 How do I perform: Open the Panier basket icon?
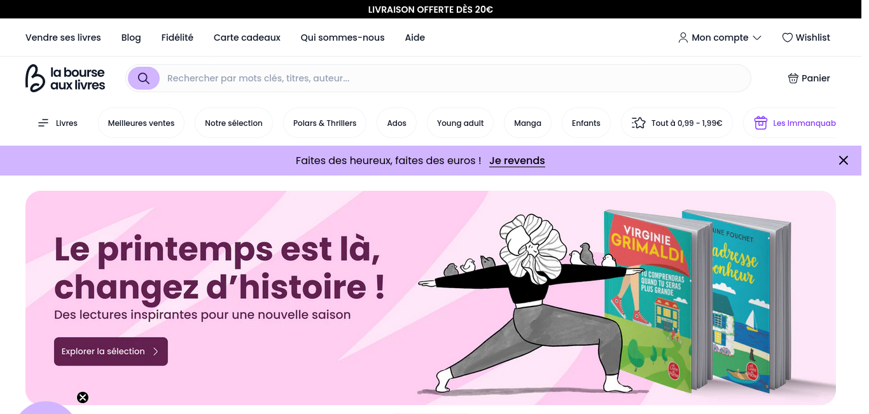click(x=793, y=78)
